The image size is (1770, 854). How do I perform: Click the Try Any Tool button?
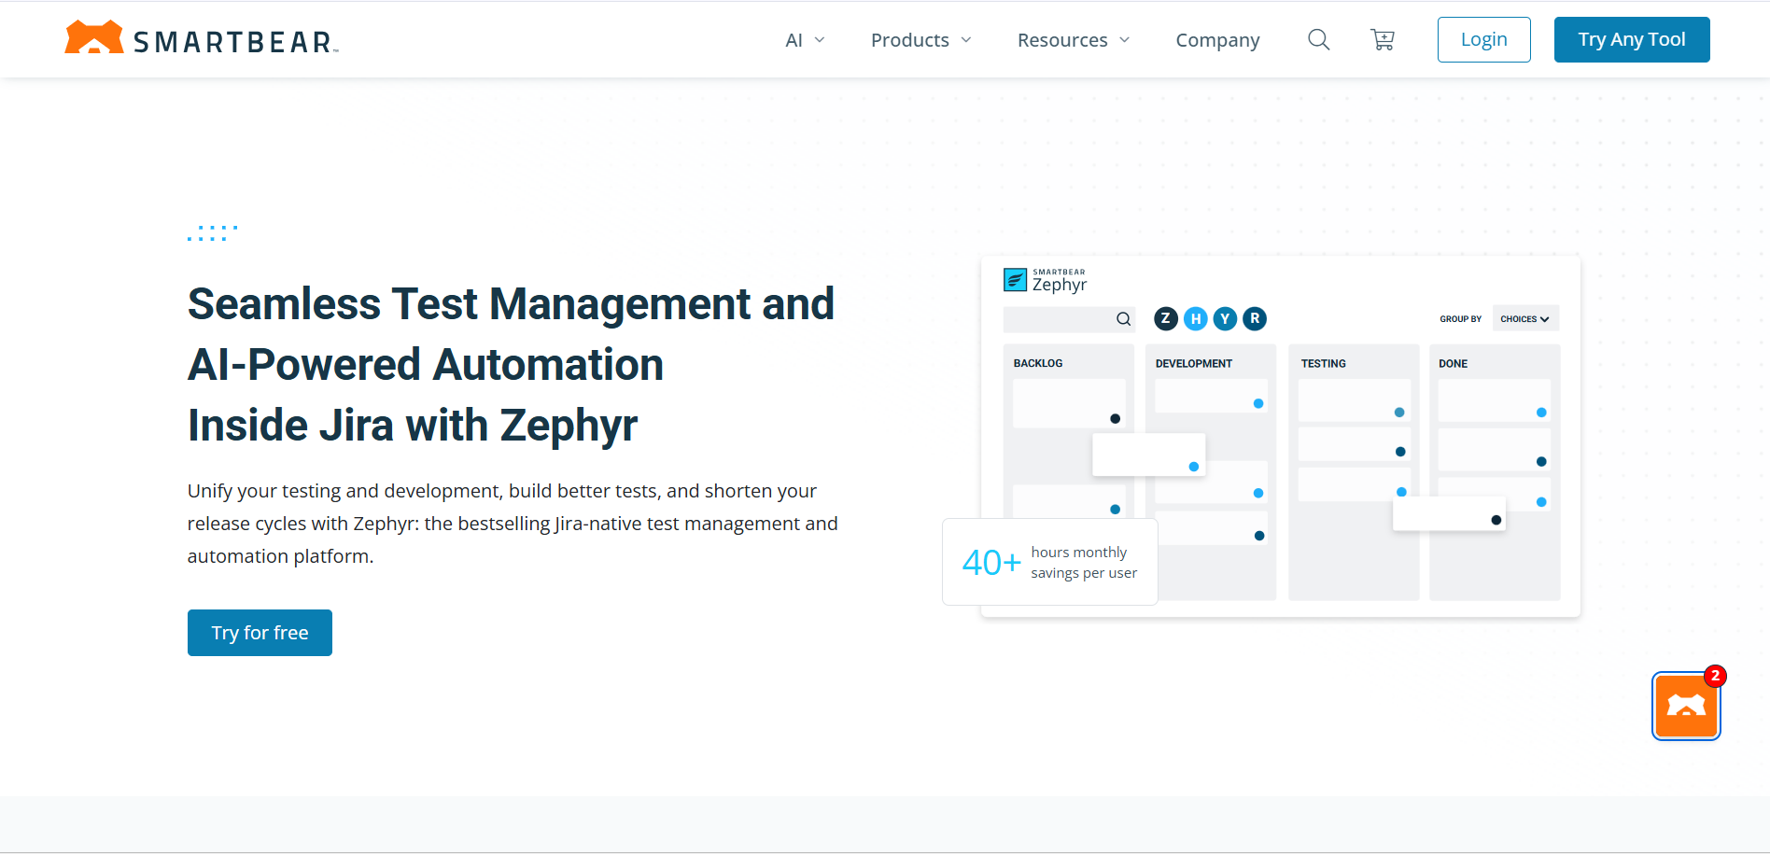[x=1631, y=39]
